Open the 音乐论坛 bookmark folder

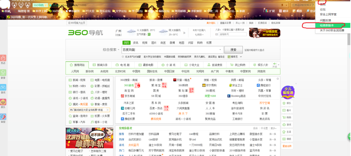103,11
